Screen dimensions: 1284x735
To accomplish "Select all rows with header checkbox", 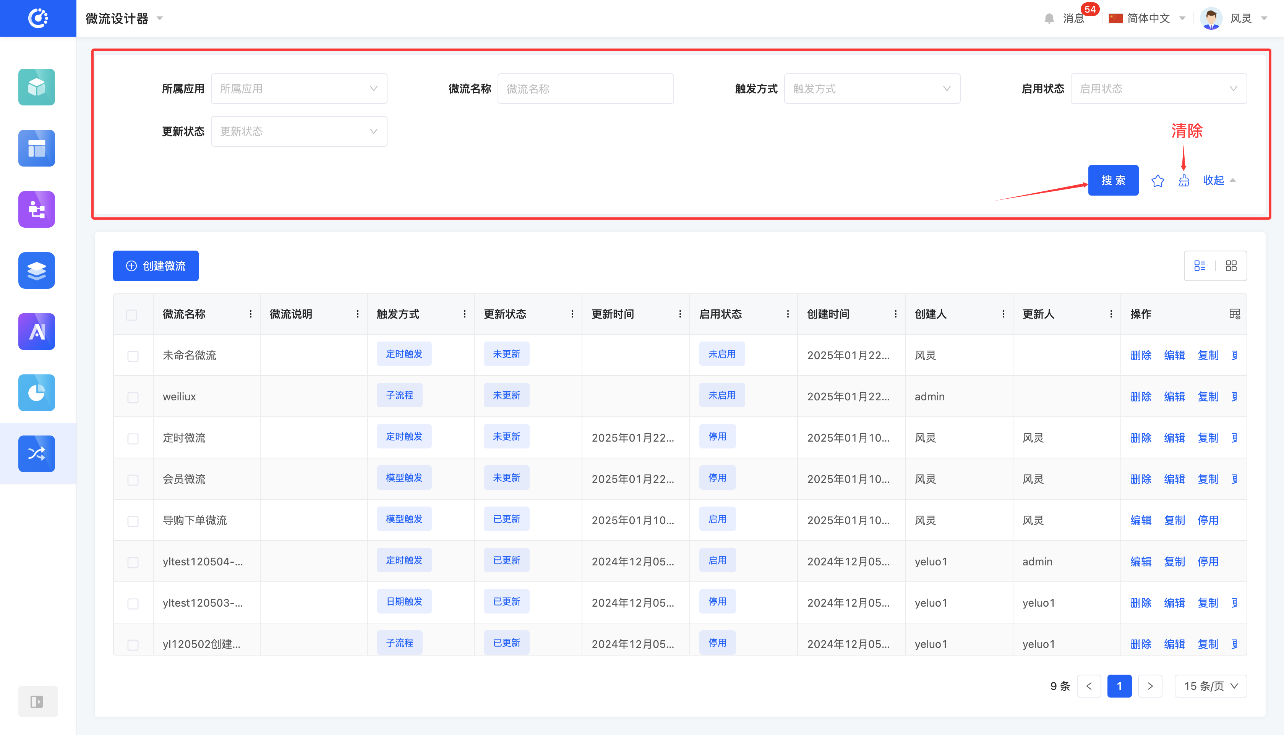I will click(x=132, y=315).
